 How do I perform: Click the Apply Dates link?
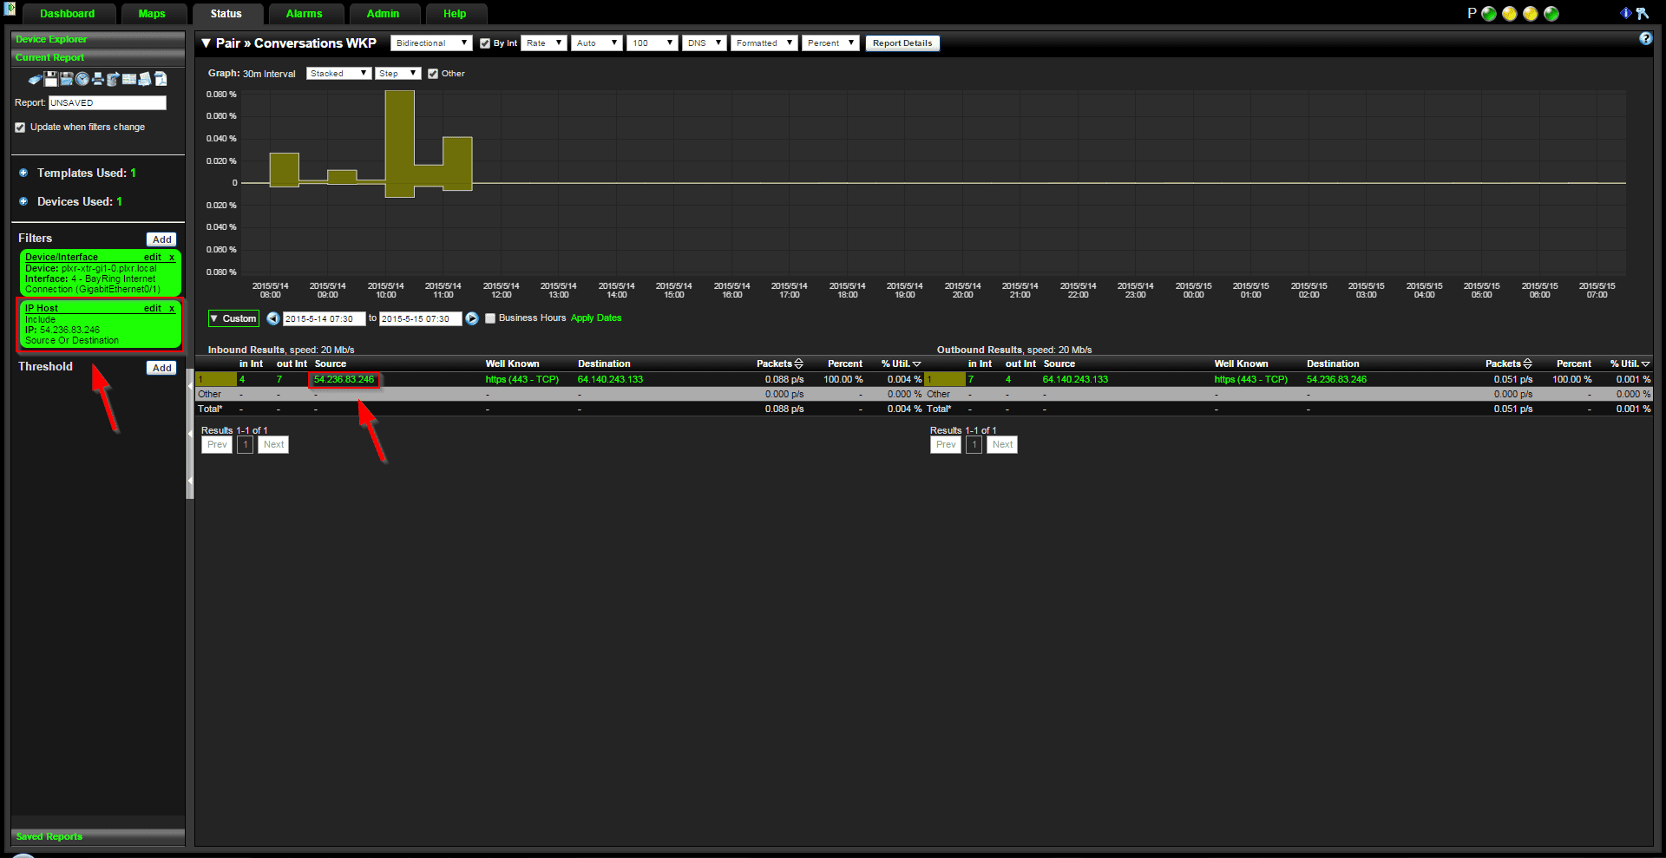(596, 318)
